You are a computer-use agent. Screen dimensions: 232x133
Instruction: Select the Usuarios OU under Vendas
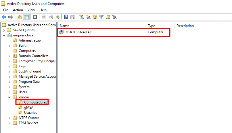pos(31,113)
